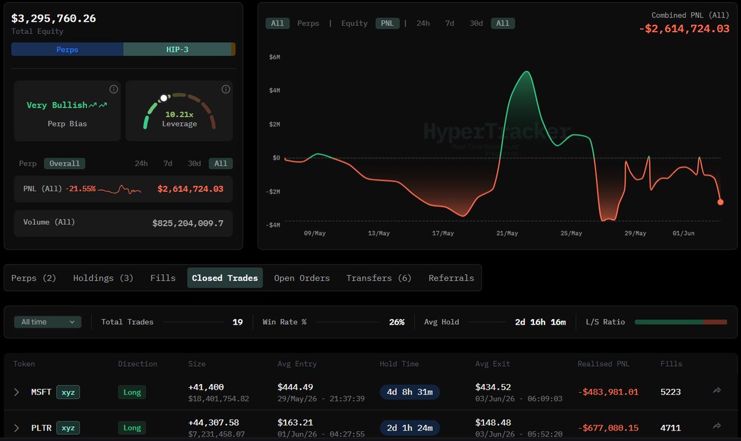Viewport: 741px width, 441px height.
Task: Toggle the Perp stats view in left panel
Action: (27, 163)
